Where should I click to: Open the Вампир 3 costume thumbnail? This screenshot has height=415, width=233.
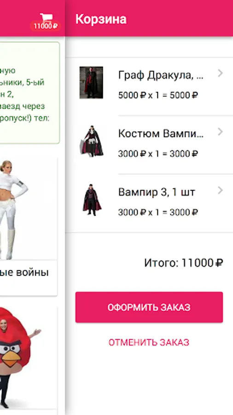[x=91, y=200]
